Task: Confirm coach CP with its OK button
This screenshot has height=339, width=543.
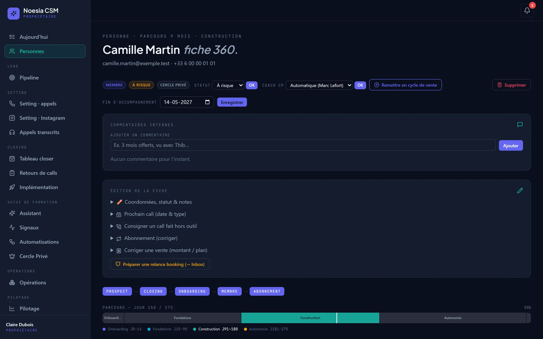Action: (x=360, y=85)
